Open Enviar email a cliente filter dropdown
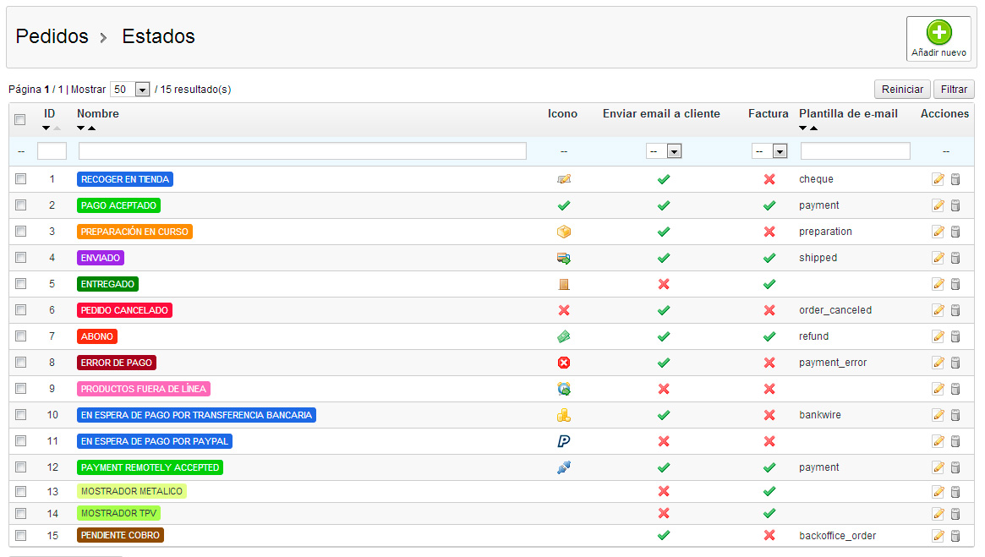This screenshot has height=557, width=985. pyautogui.click(x=664, y=151)
